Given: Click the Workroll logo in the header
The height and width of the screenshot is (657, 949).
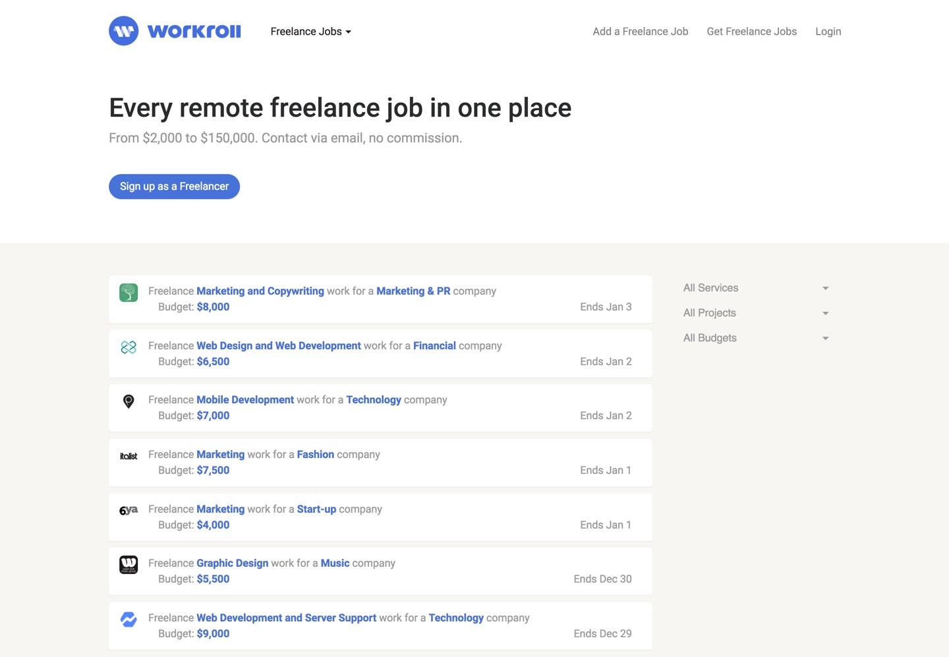Looking at the screenshot, I should 175,31.
